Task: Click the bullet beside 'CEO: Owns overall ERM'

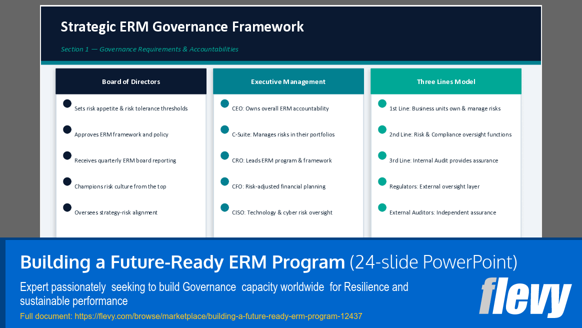Action: [x=224, y=103]
